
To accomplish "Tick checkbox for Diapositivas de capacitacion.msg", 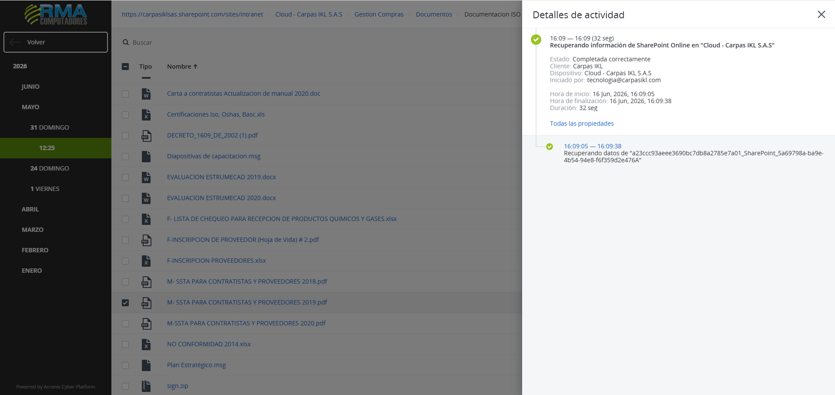I will (125, 157).
